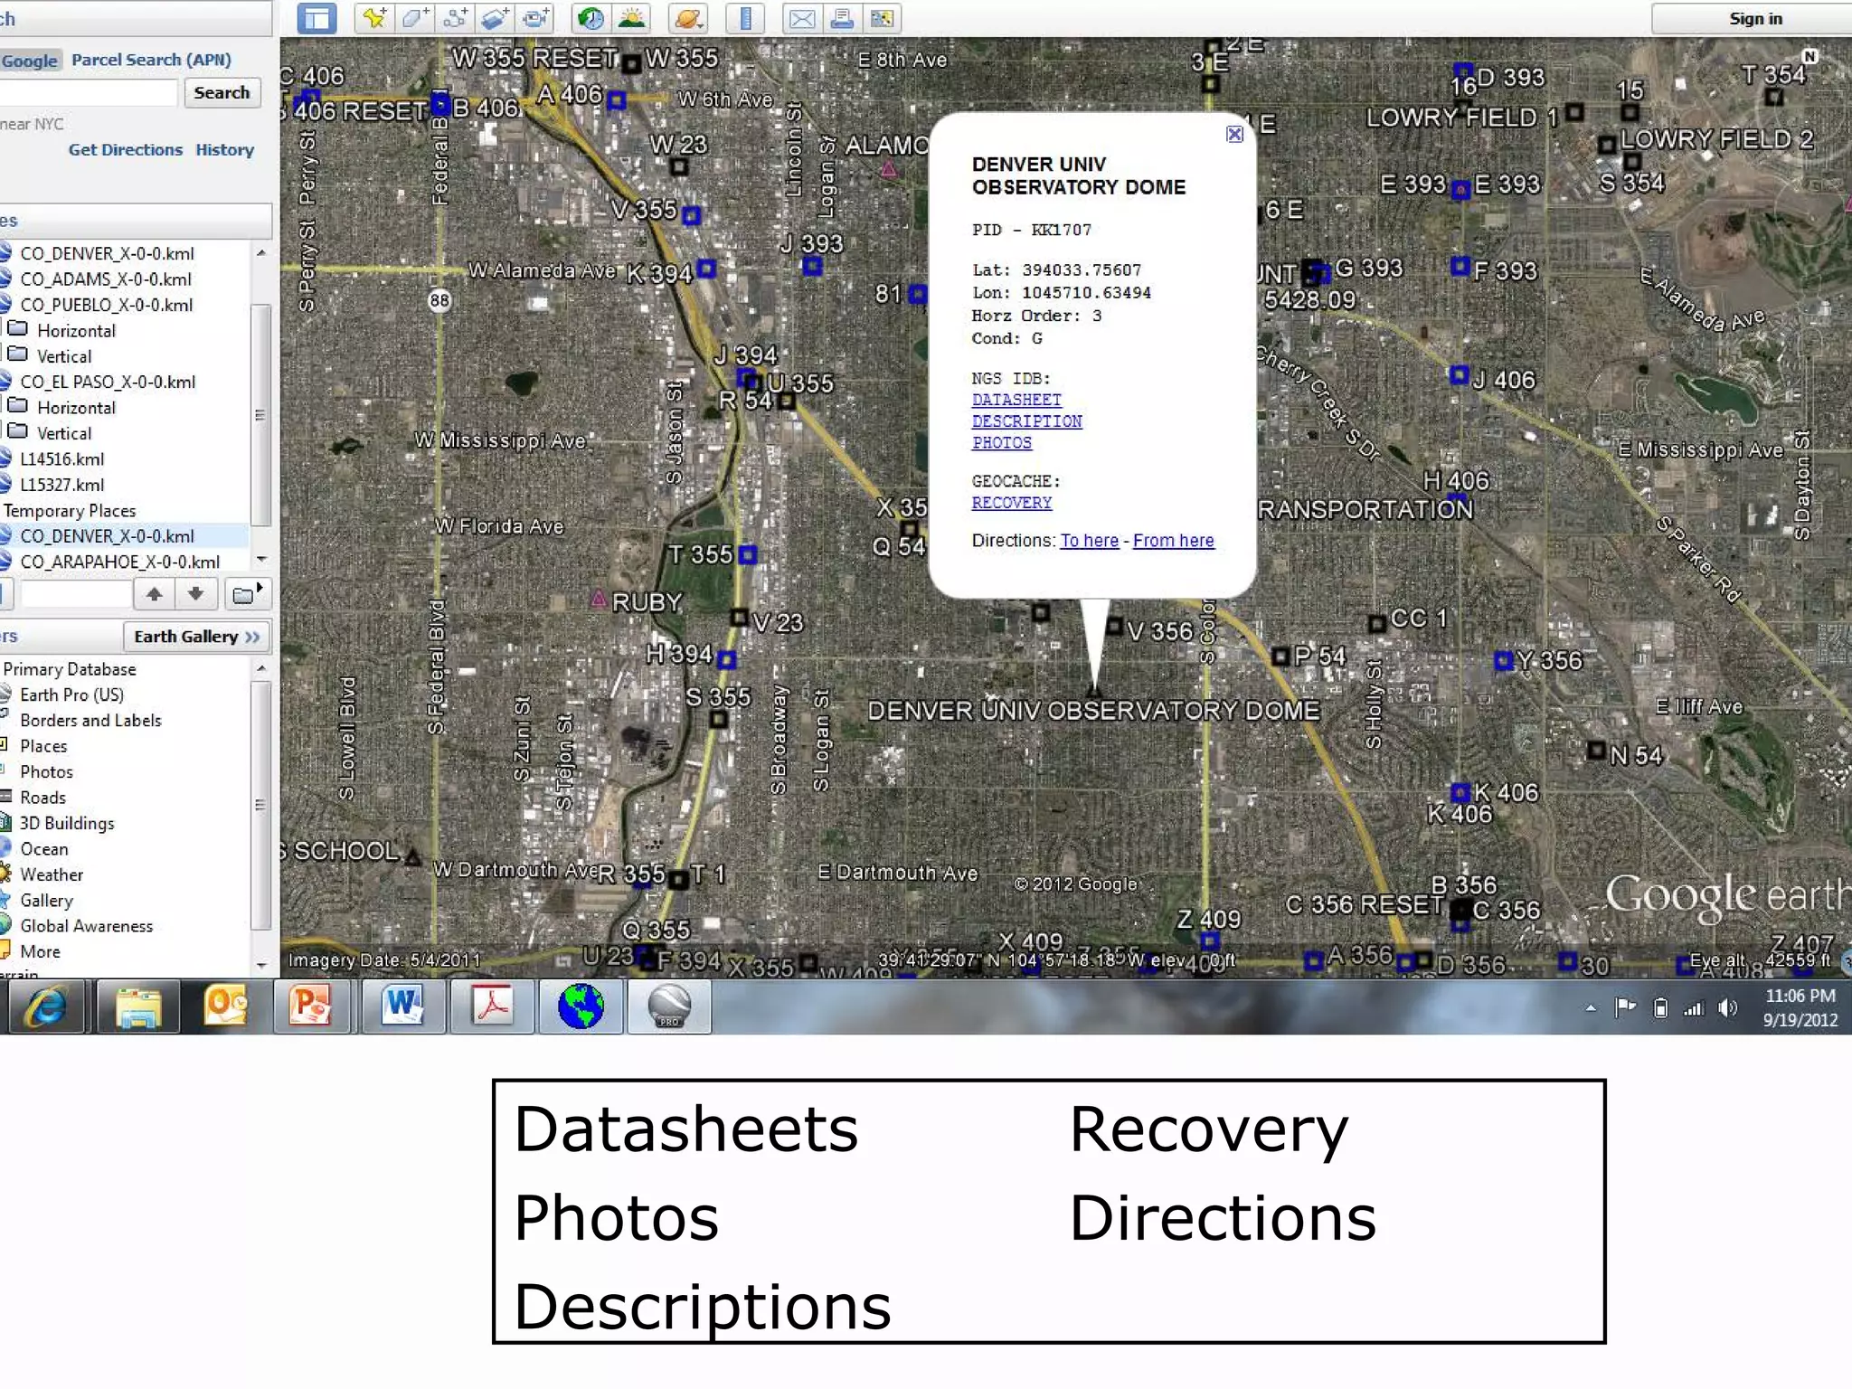Screen dimensions: 1852x1389
Task: Open the History link
Action: [224, 149]
